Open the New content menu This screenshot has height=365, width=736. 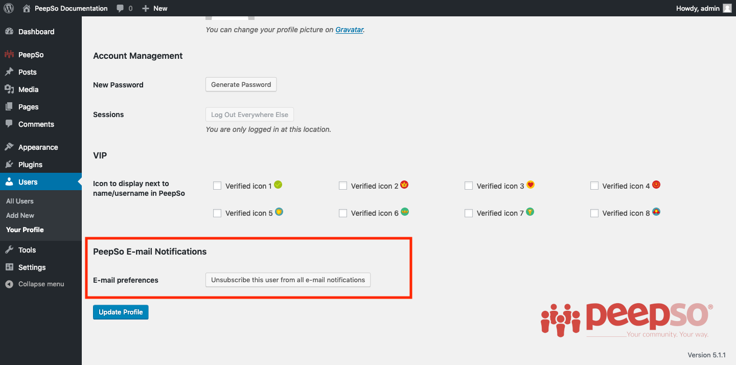click(x=155, y=8)
